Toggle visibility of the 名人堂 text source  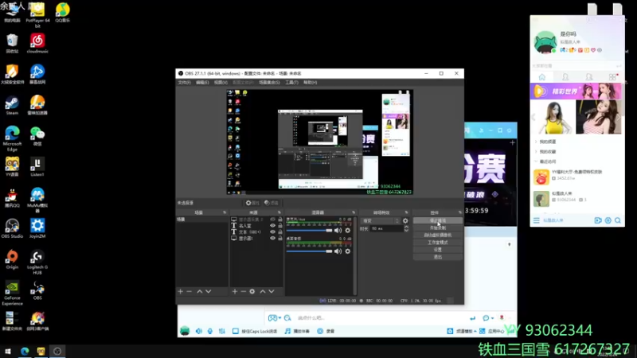click(x=272, y=226)
